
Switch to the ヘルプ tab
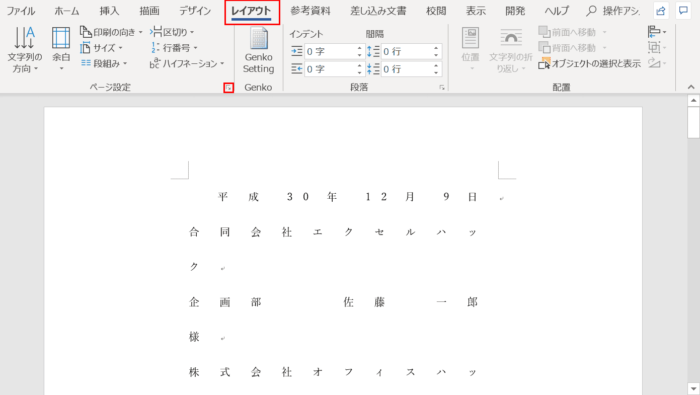557,11
